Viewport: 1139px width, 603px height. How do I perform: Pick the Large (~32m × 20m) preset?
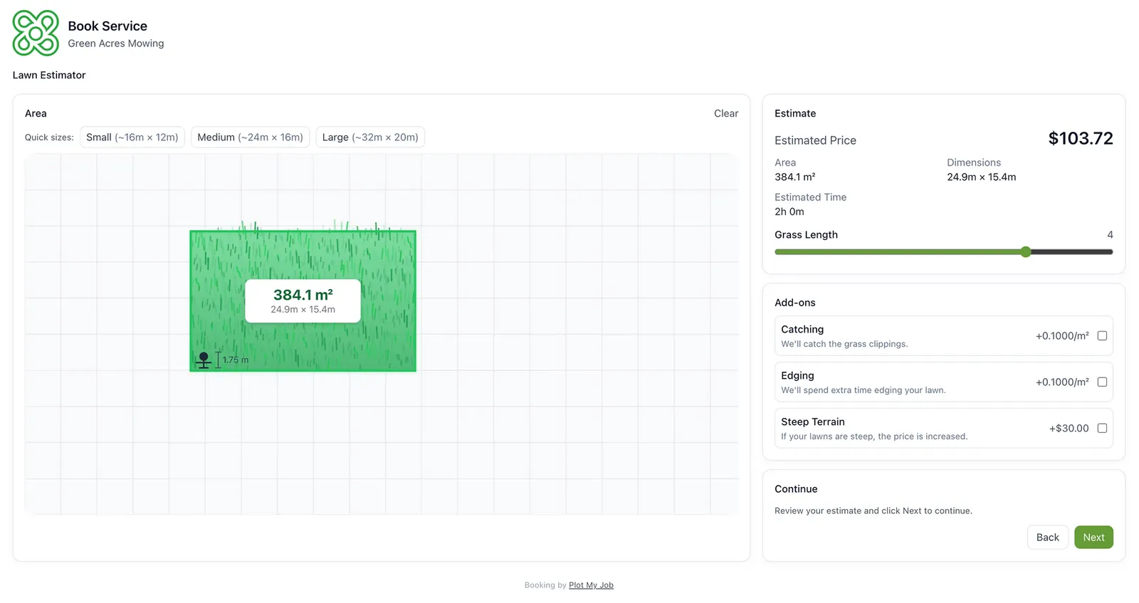(x=369, y=137)
